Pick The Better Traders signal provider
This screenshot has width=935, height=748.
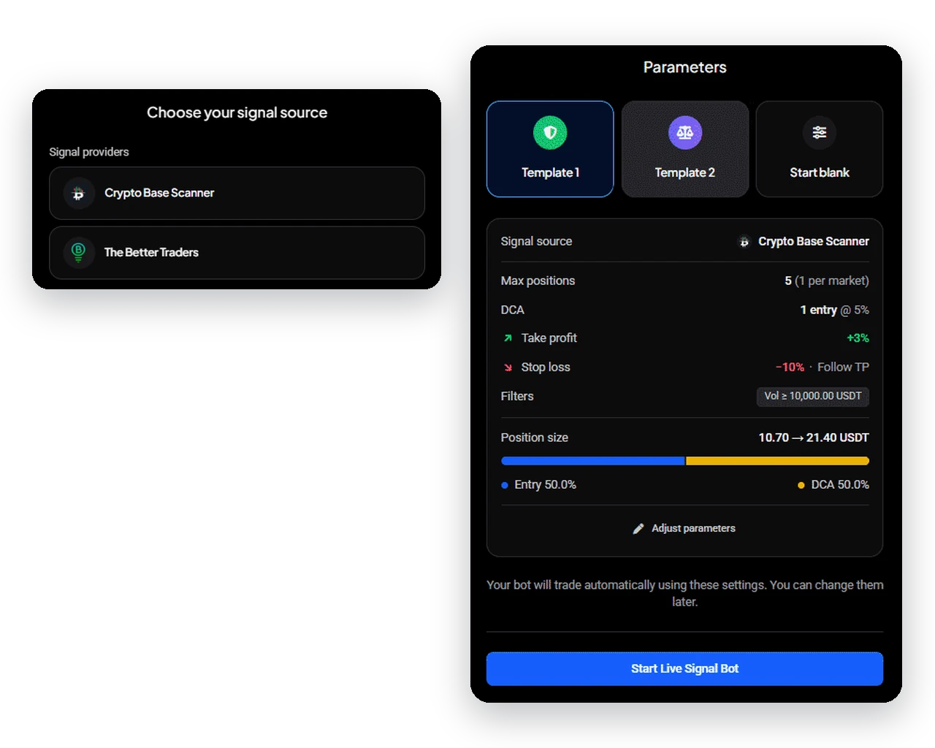click(237, 253)
